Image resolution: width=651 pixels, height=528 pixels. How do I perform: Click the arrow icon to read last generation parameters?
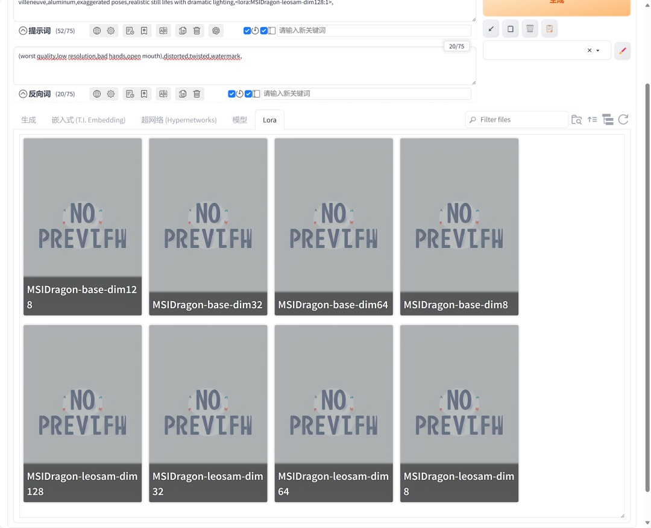click(491, 29)
